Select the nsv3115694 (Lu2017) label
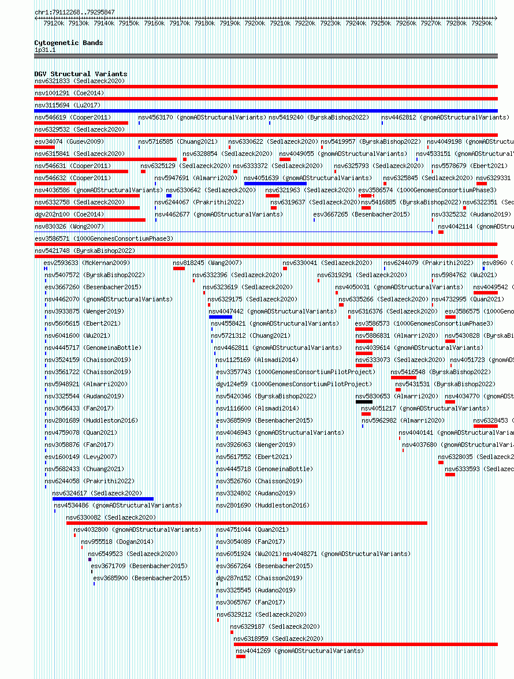 pos(68,105)
